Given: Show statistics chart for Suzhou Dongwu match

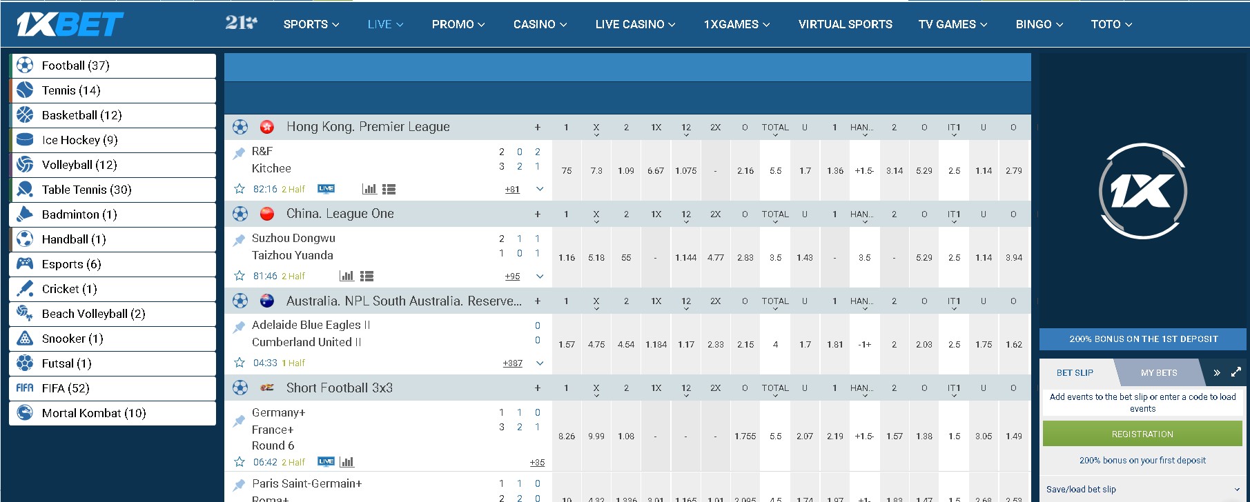Looking at the screenshot, I should click(x=347, y=276).
